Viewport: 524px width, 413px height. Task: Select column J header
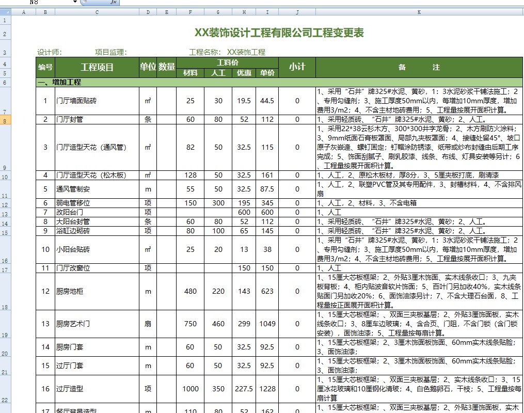click(297, 12)
